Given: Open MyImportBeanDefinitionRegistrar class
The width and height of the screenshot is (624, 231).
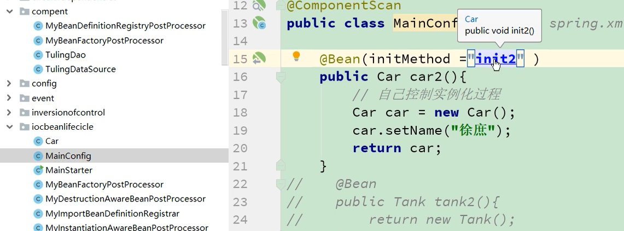Looking at the screenshot, I should click(x=112, y=213).
